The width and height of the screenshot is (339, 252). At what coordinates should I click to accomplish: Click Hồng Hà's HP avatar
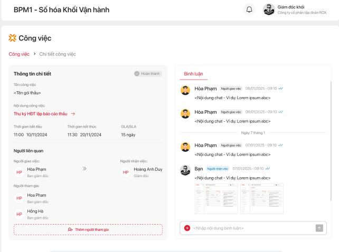click(x=19, y=214)
